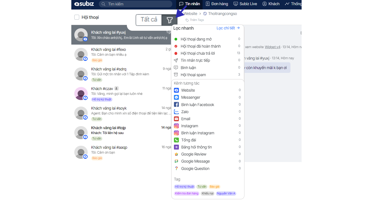Open the Tất cả filter dropdown
The image size is (392, 202).
point(149,20)
